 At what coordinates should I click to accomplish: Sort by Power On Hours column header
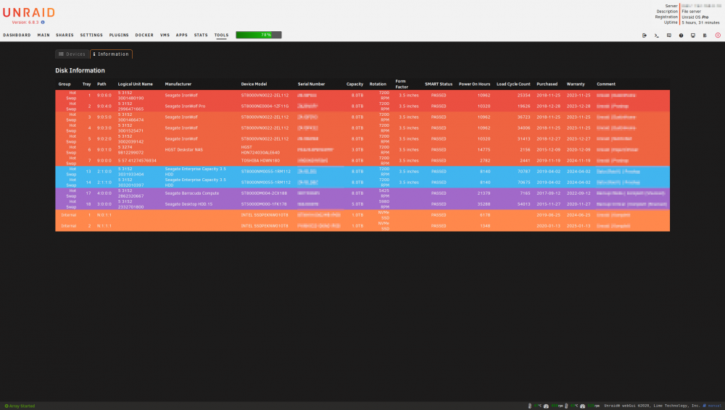coord(474,84)
